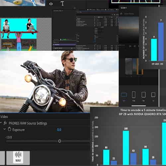
Task: Click the white horizontal scrollbar under aspect icons
Action: coord(138,106)
